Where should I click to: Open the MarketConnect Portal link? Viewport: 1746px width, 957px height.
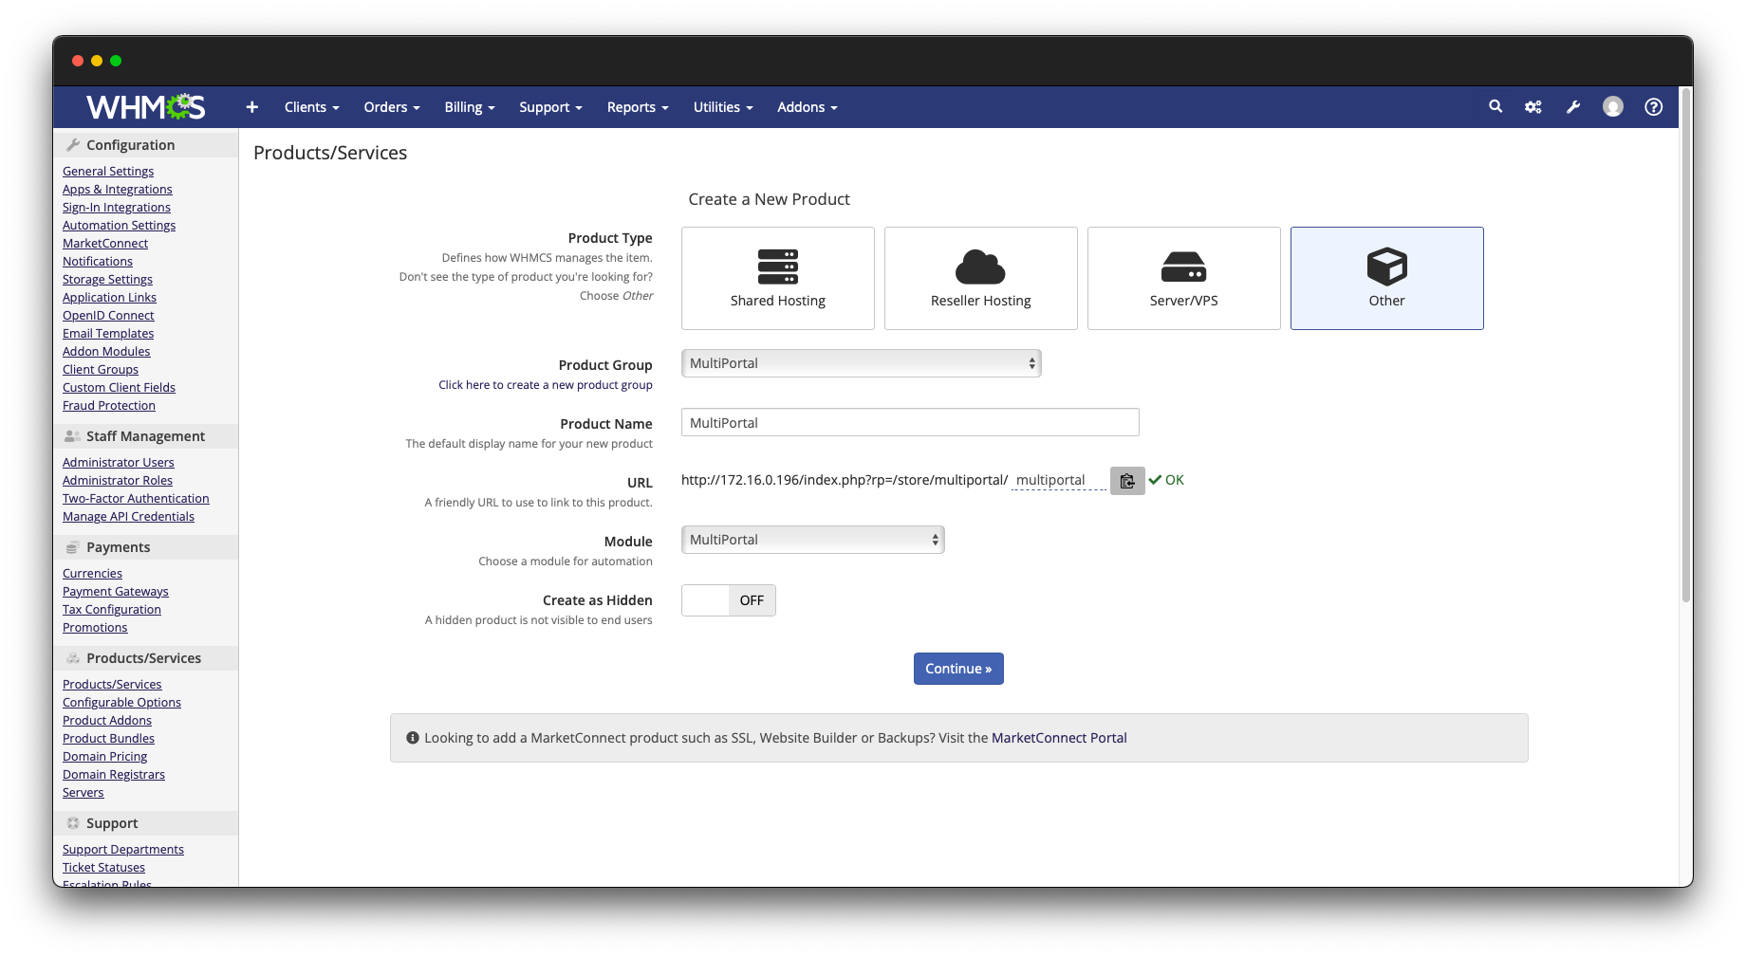[x=1059, y=738]
